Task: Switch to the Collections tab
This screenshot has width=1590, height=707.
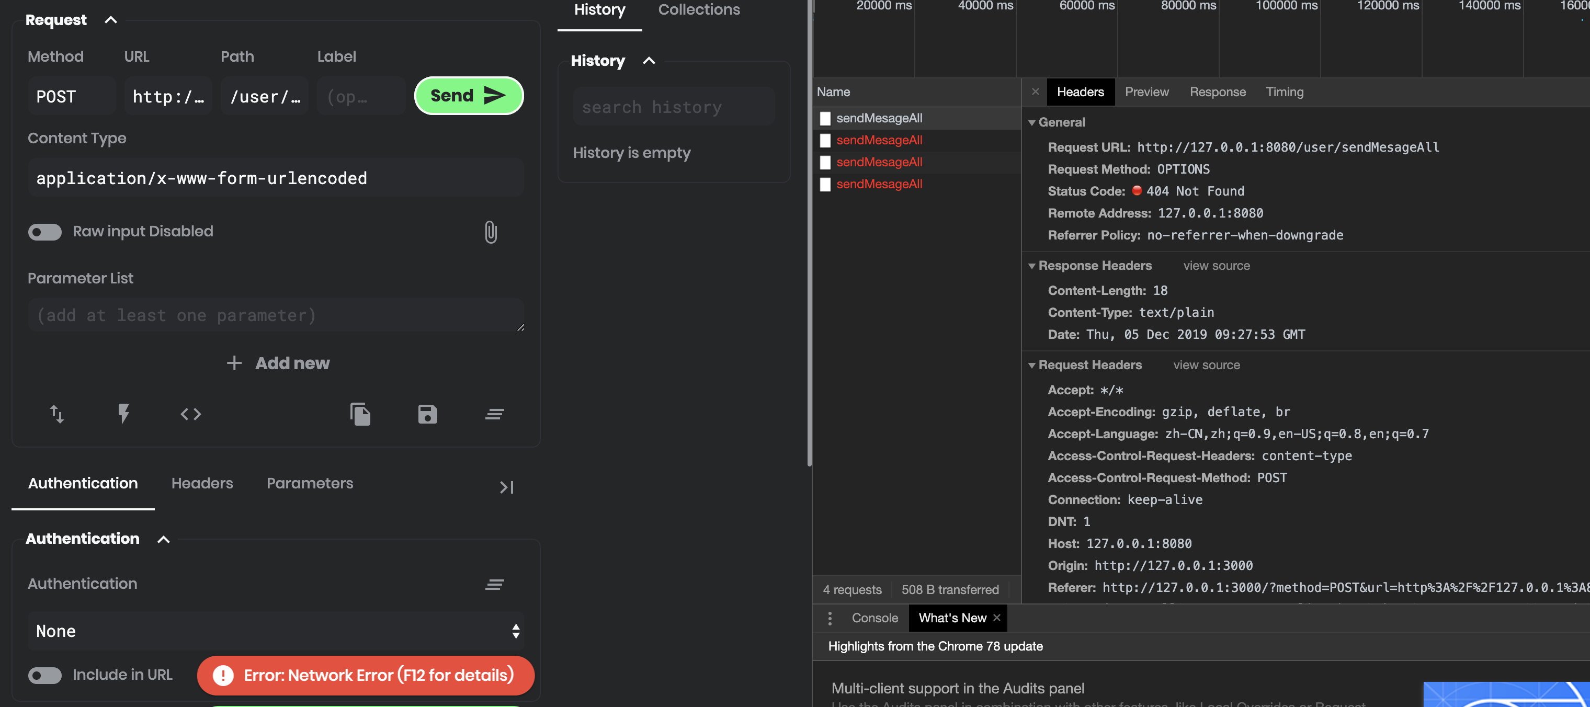Action: coord(699,10)
